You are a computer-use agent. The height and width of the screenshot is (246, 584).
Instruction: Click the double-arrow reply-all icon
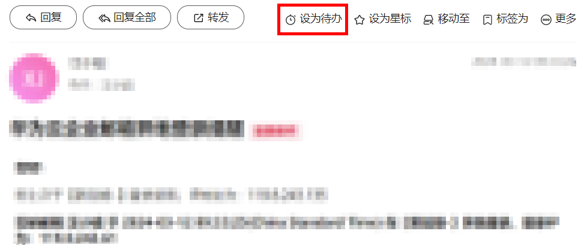(x=104, y=18)
